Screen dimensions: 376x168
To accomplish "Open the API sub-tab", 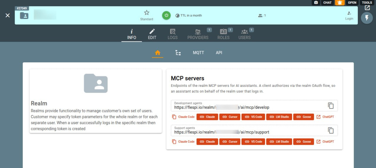I will pyautogui.click(x=219, y=53).
